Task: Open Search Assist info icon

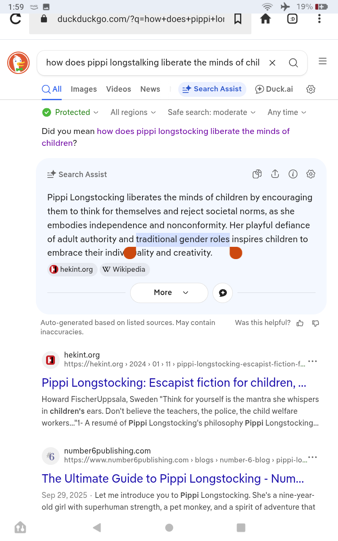Action: point(293,174)
